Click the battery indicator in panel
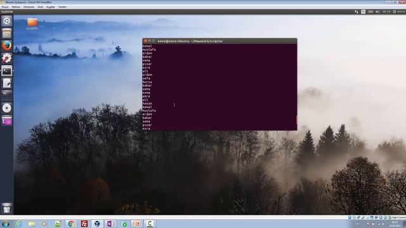Screen dimensions: 406x228 click(370, 11)
